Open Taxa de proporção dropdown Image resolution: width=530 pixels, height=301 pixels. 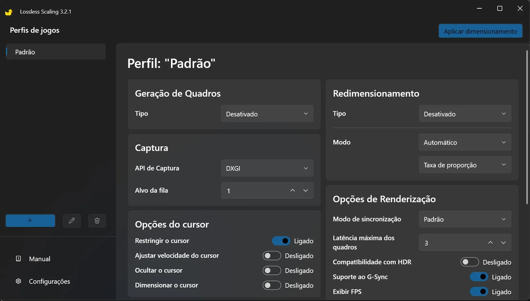point(465,165)
